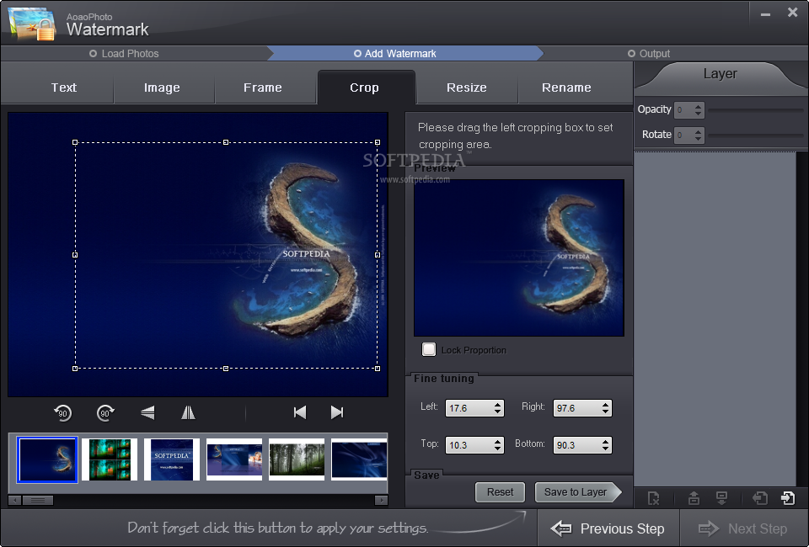Go to next photo arrow
This screenshot has height=547, width=809.
pyautogui.click(x=337, y=412)
